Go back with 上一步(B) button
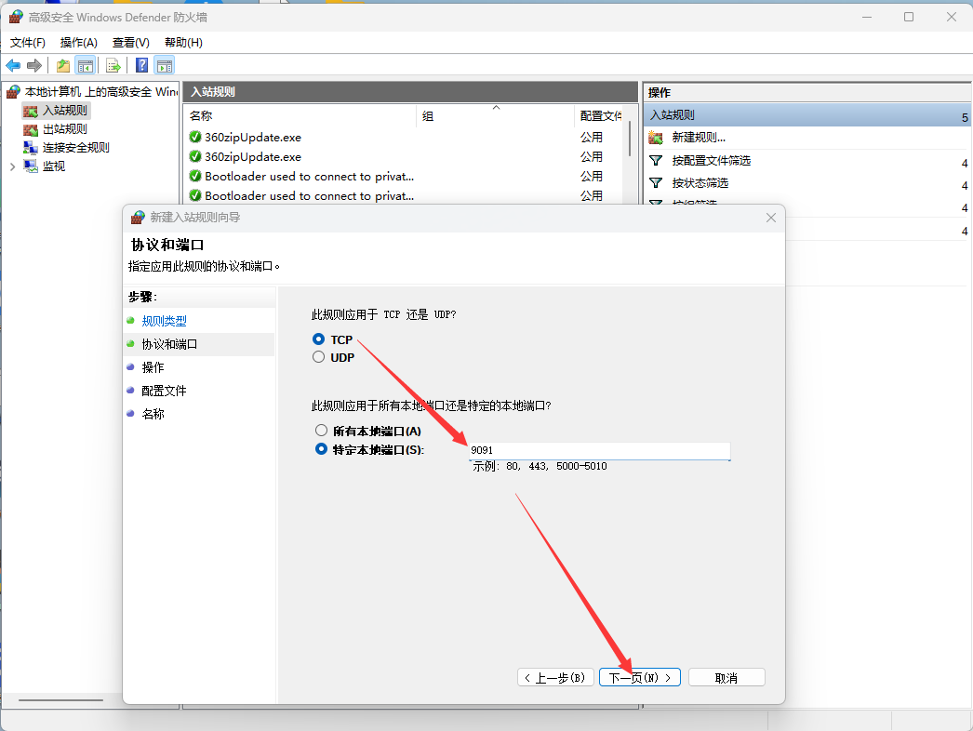This screenshot has height=731, width=973. (x=554, y=678)
